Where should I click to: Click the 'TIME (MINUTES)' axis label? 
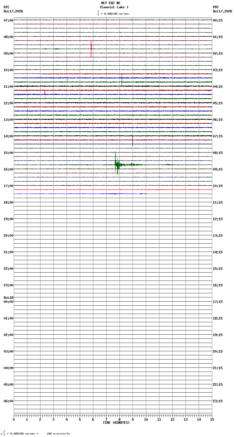pyautogui.click(x=116, y=423)
